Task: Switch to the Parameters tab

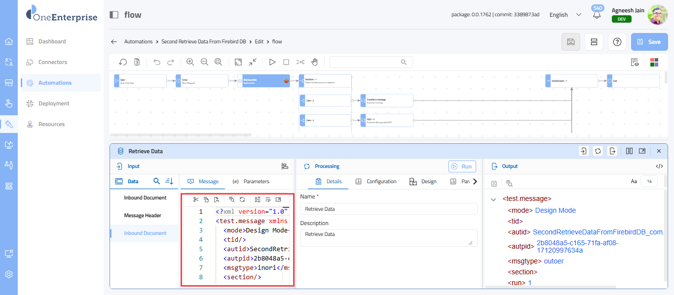Action: 251,181
